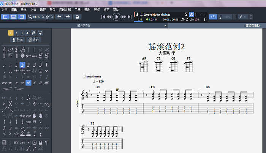Add a flat accidental
This screenshot has width=266, height=153.
point(10,77)
